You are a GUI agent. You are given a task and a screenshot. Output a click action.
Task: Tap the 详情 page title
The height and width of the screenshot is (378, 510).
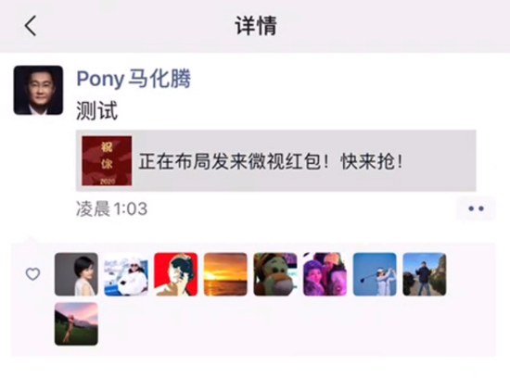[256, 26]
